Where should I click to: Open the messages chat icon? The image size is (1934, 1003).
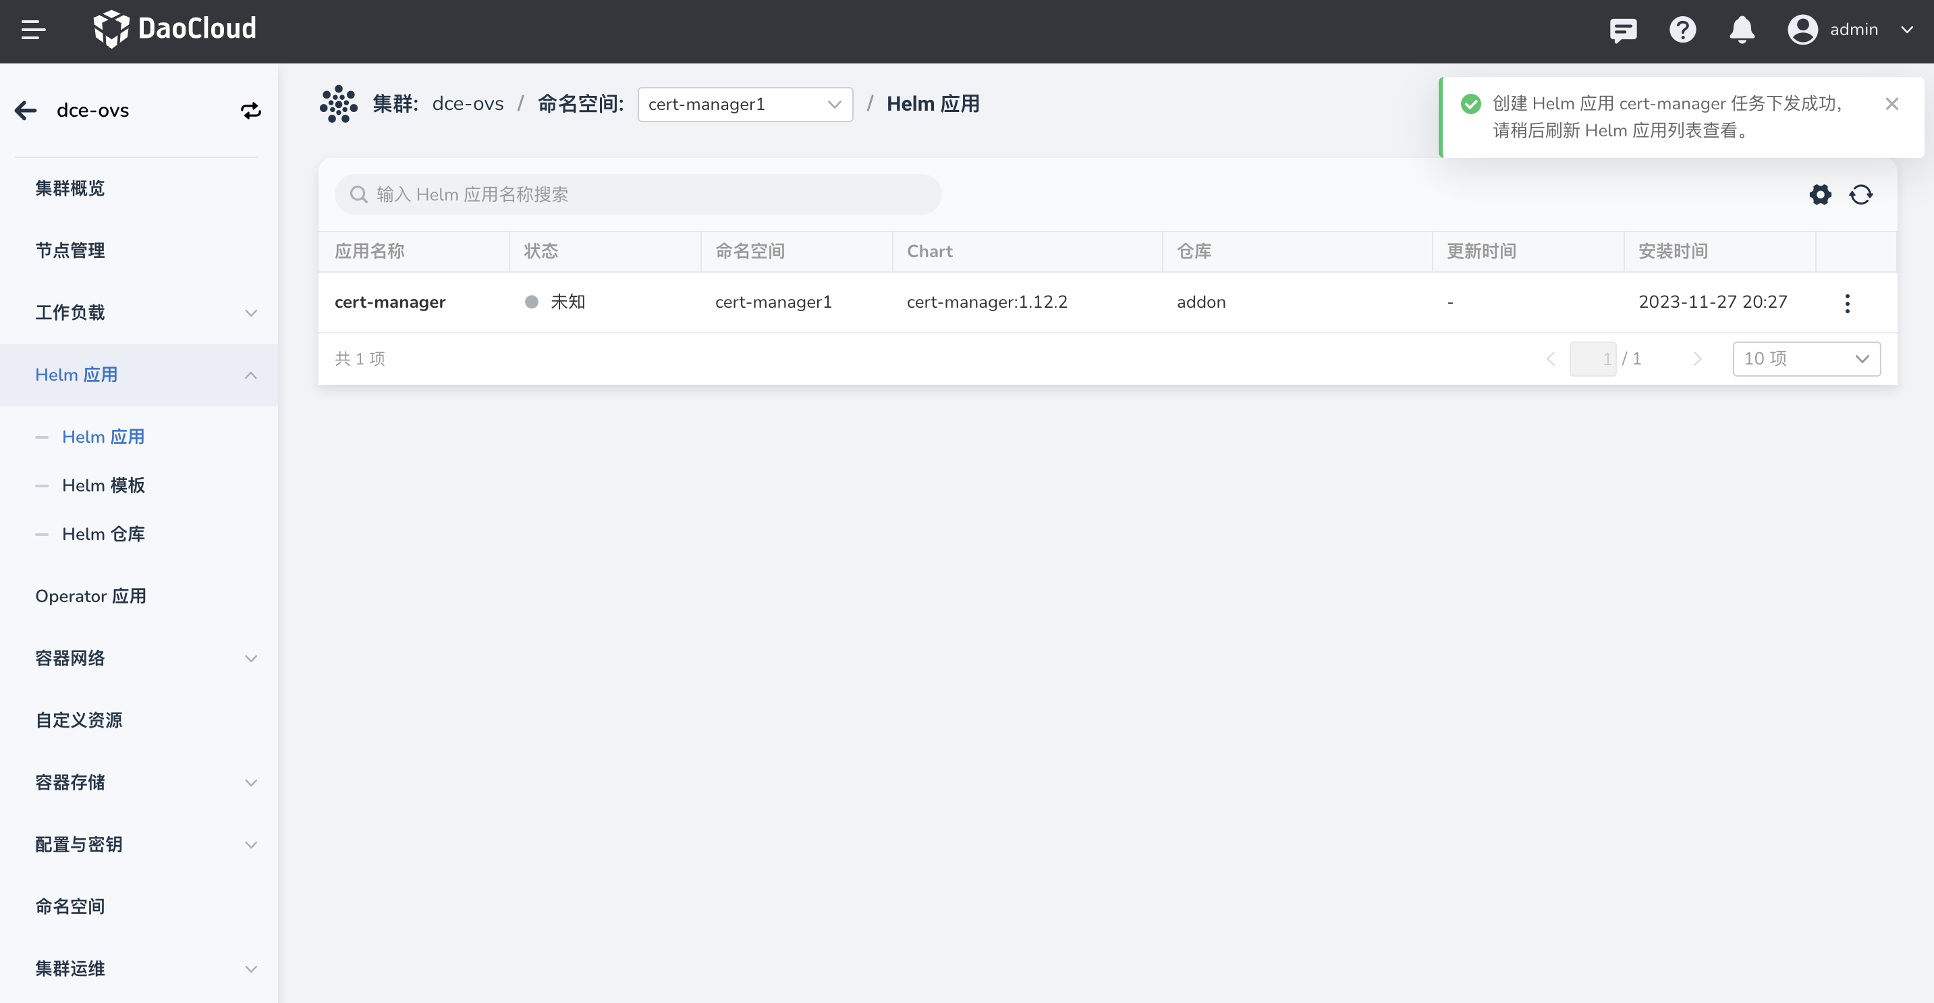[x=1622, y=30]
